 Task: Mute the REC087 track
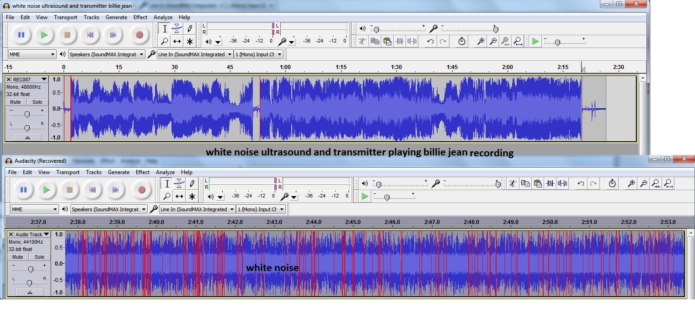[x=15, y=102]
